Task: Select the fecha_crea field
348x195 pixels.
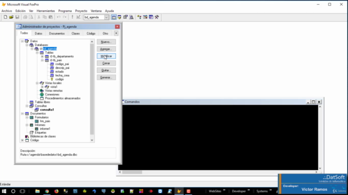Action: 62,75
